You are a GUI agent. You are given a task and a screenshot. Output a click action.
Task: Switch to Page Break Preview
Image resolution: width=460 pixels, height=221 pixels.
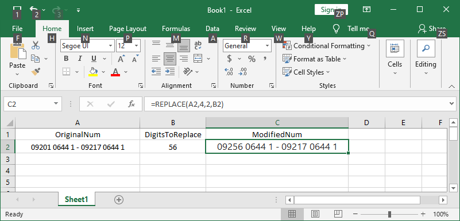coord(338,214)
